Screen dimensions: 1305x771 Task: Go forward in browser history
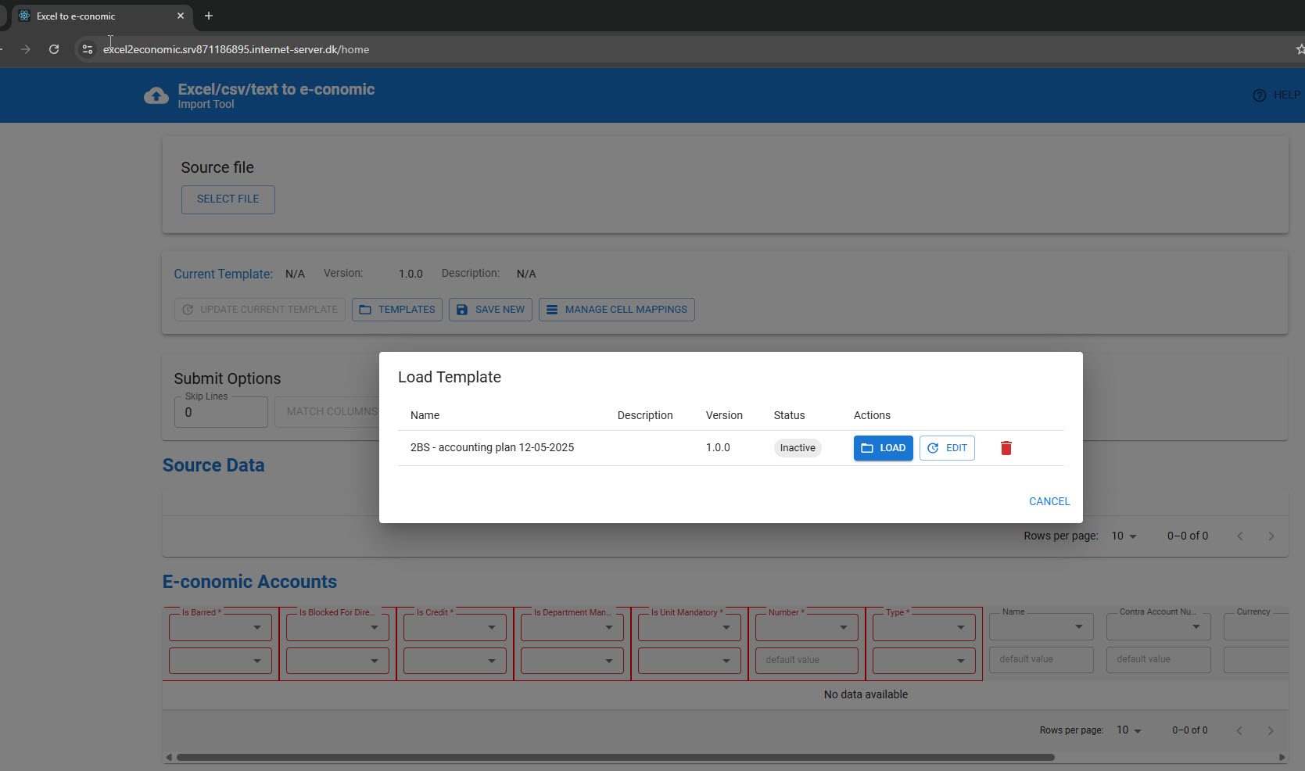[x=26, y=49]
